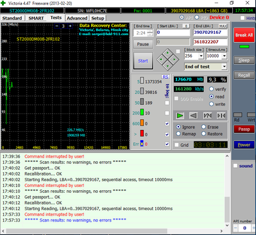
Task: Click the right arrow on diamond pad
Action: click(x=175, y=60)
